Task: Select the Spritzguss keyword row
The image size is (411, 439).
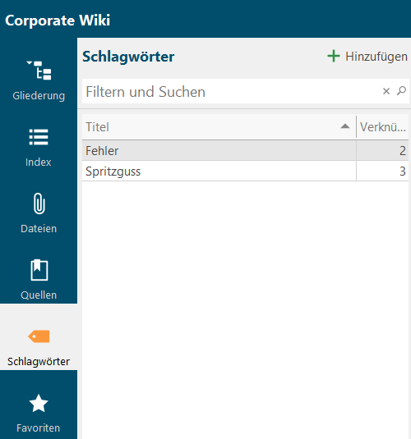Action: [x=245, y=171]
